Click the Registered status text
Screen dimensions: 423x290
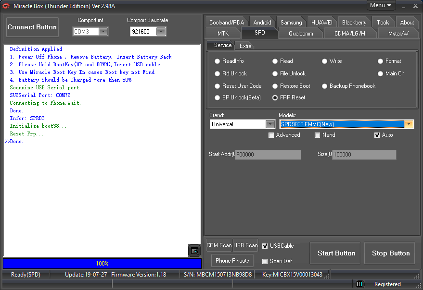point(387,284)
